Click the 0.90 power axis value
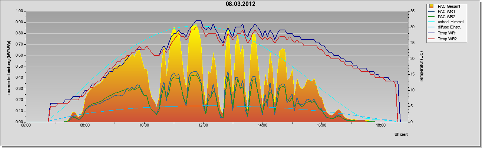The height and width of the screenshot is (148, 482). pyautogui.click(x=19, y=22)
